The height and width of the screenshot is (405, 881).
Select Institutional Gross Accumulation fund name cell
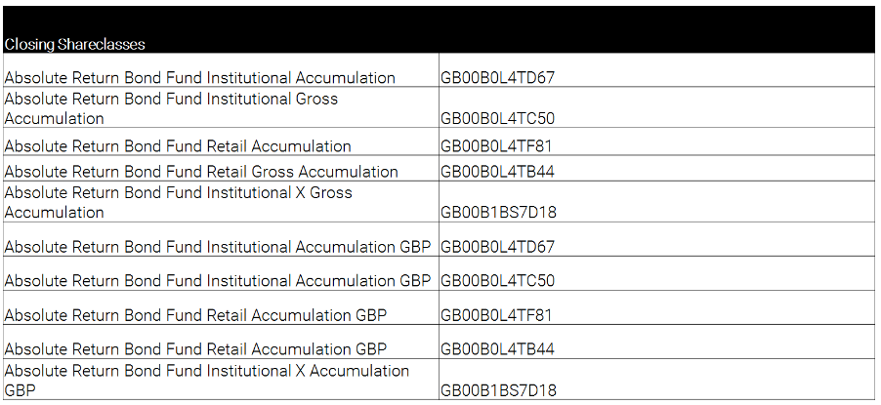pyautogui.click(x=221, y=107)
